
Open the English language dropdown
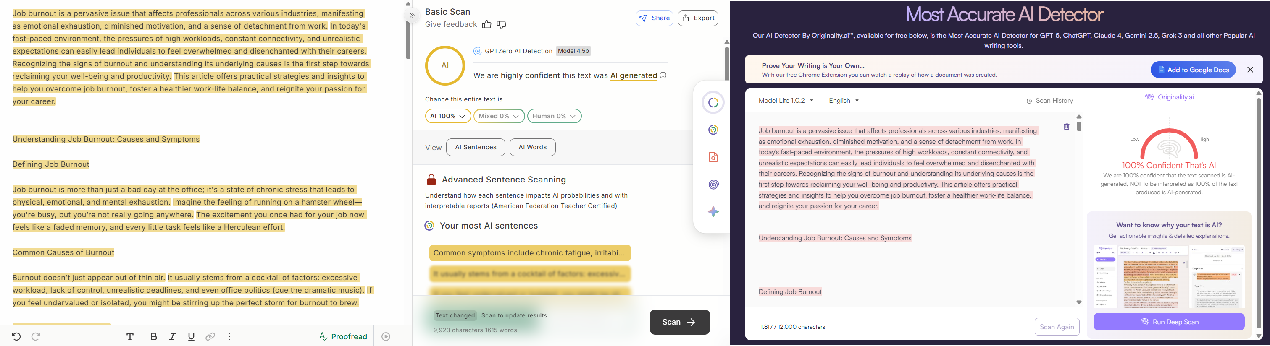[844, 100]
